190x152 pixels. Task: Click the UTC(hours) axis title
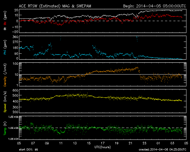click(102, 147)
